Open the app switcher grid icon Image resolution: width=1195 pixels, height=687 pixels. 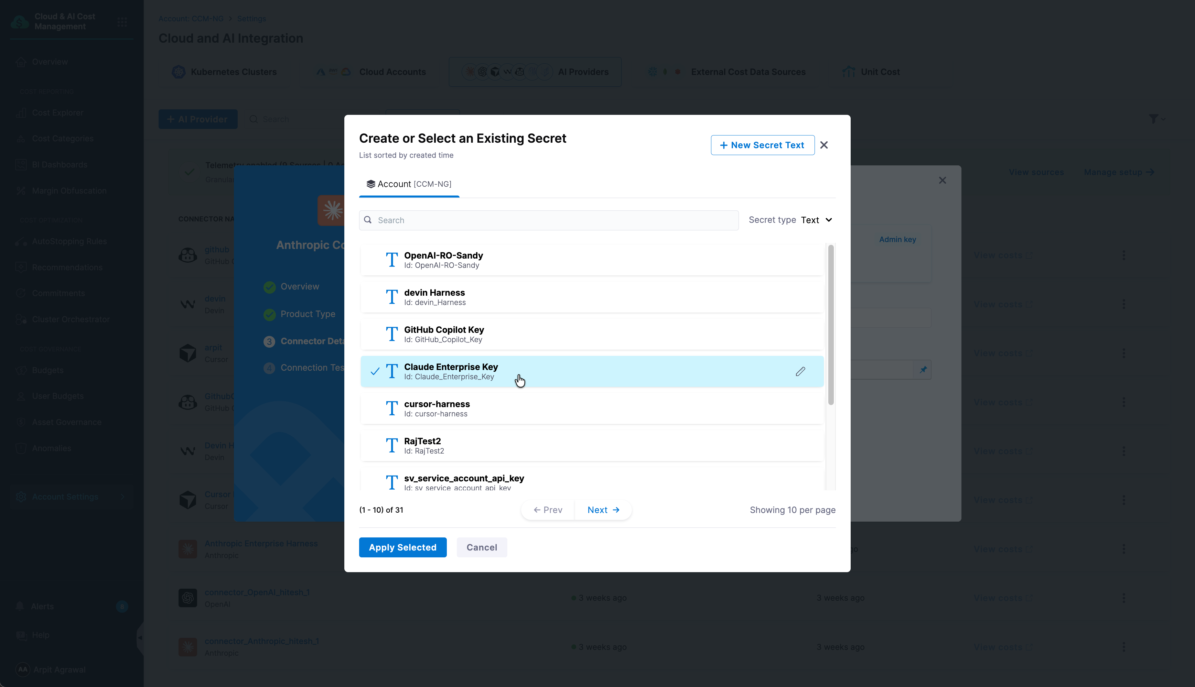122,22
